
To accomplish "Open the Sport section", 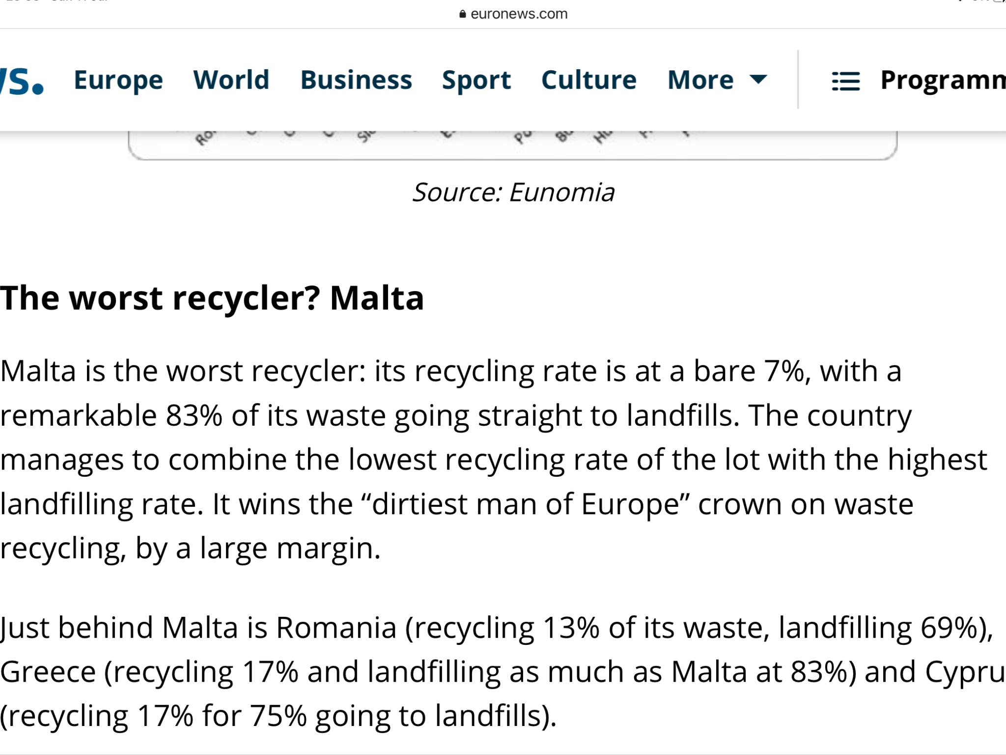I will tap(476, 80).
